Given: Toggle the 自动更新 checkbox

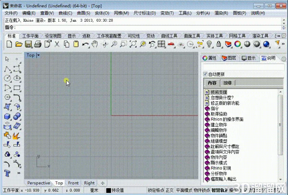Looking at the screenshot, I should [x=205, y=74].
